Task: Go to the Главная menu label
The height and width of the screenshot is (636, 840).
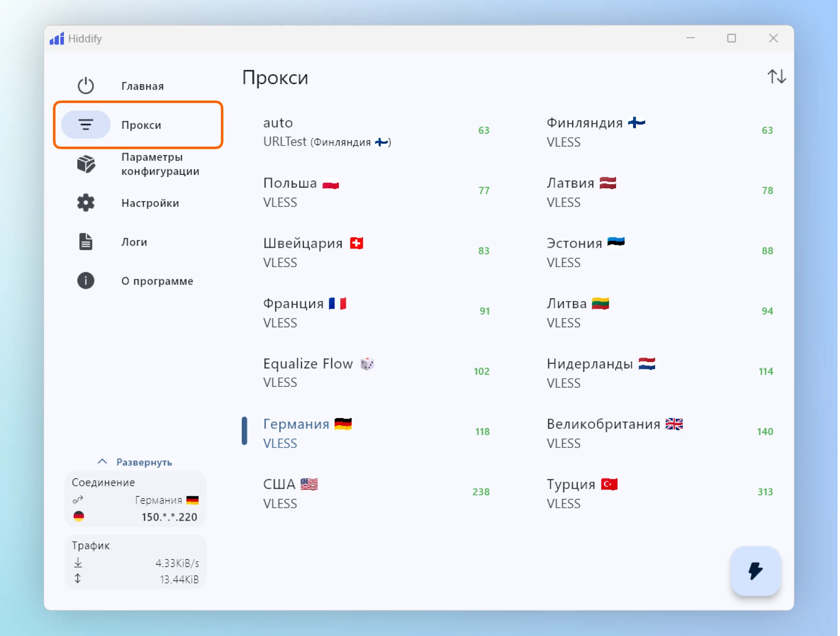Action: (143, 86)
